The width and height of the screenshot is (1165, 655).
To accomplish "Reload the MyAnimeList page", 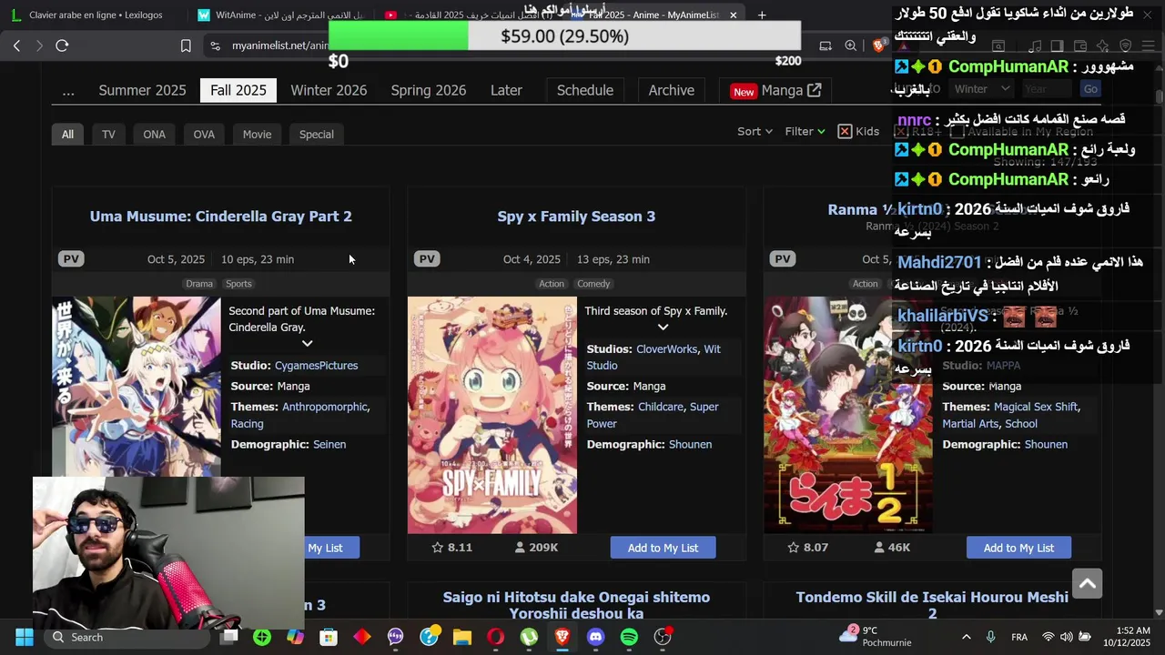I will point(62,45).
